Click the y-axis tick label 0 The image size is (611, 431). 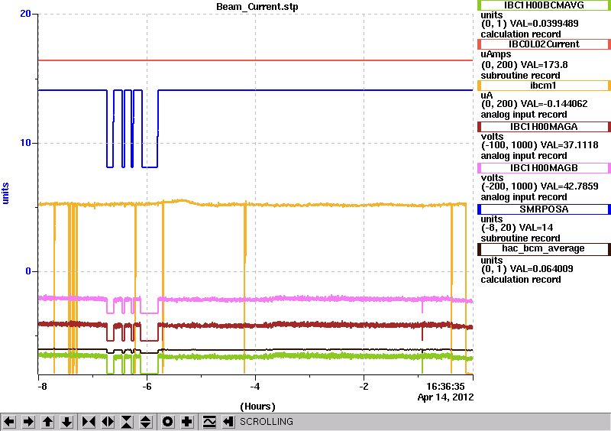pyautogui.click(x=28, y=271)
